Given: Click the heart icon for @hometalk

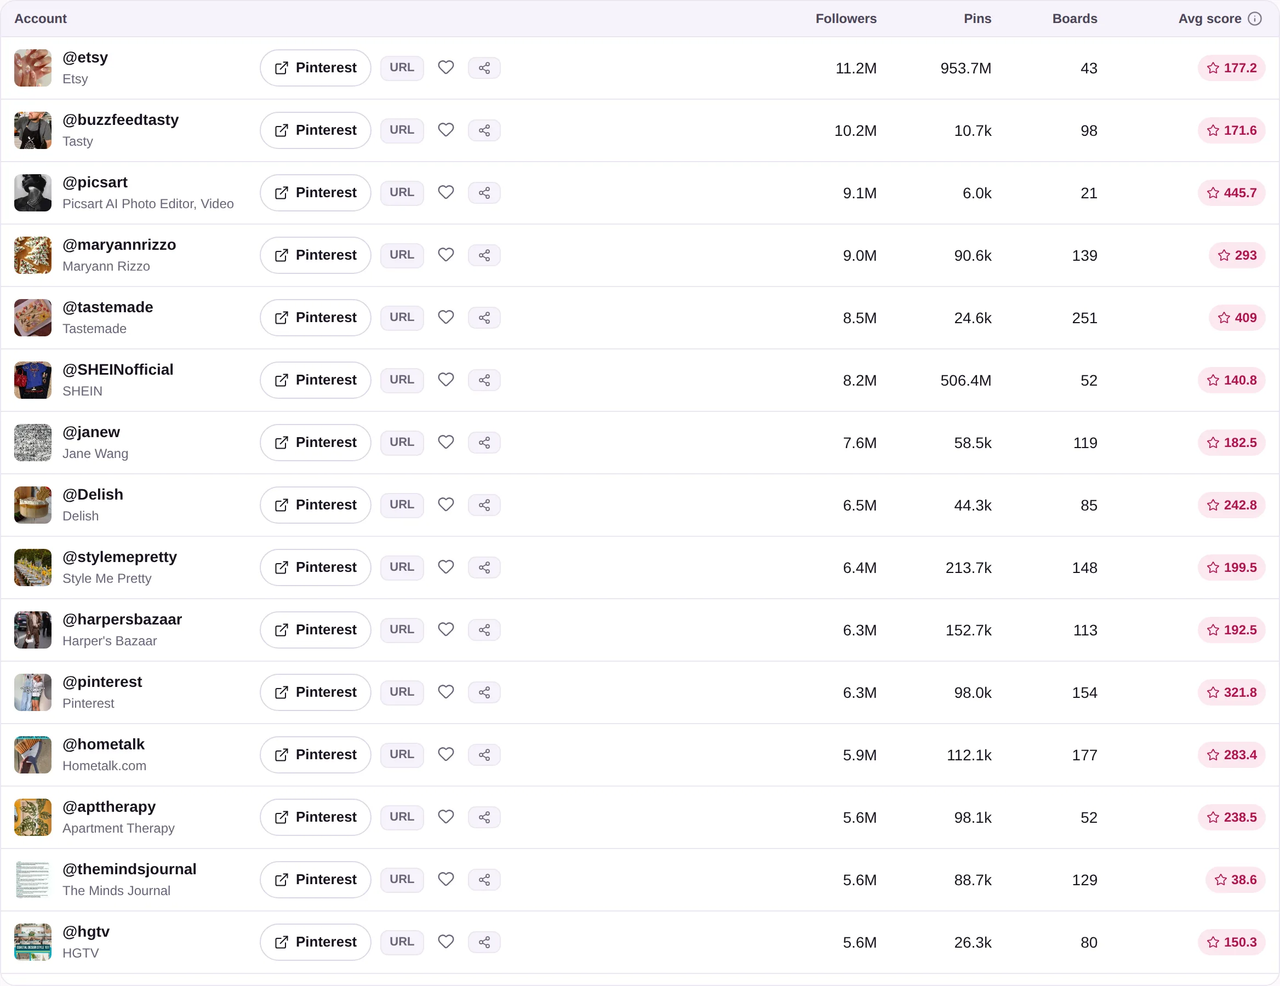Looking at the screenshot, I should click(x=446, y=754).
